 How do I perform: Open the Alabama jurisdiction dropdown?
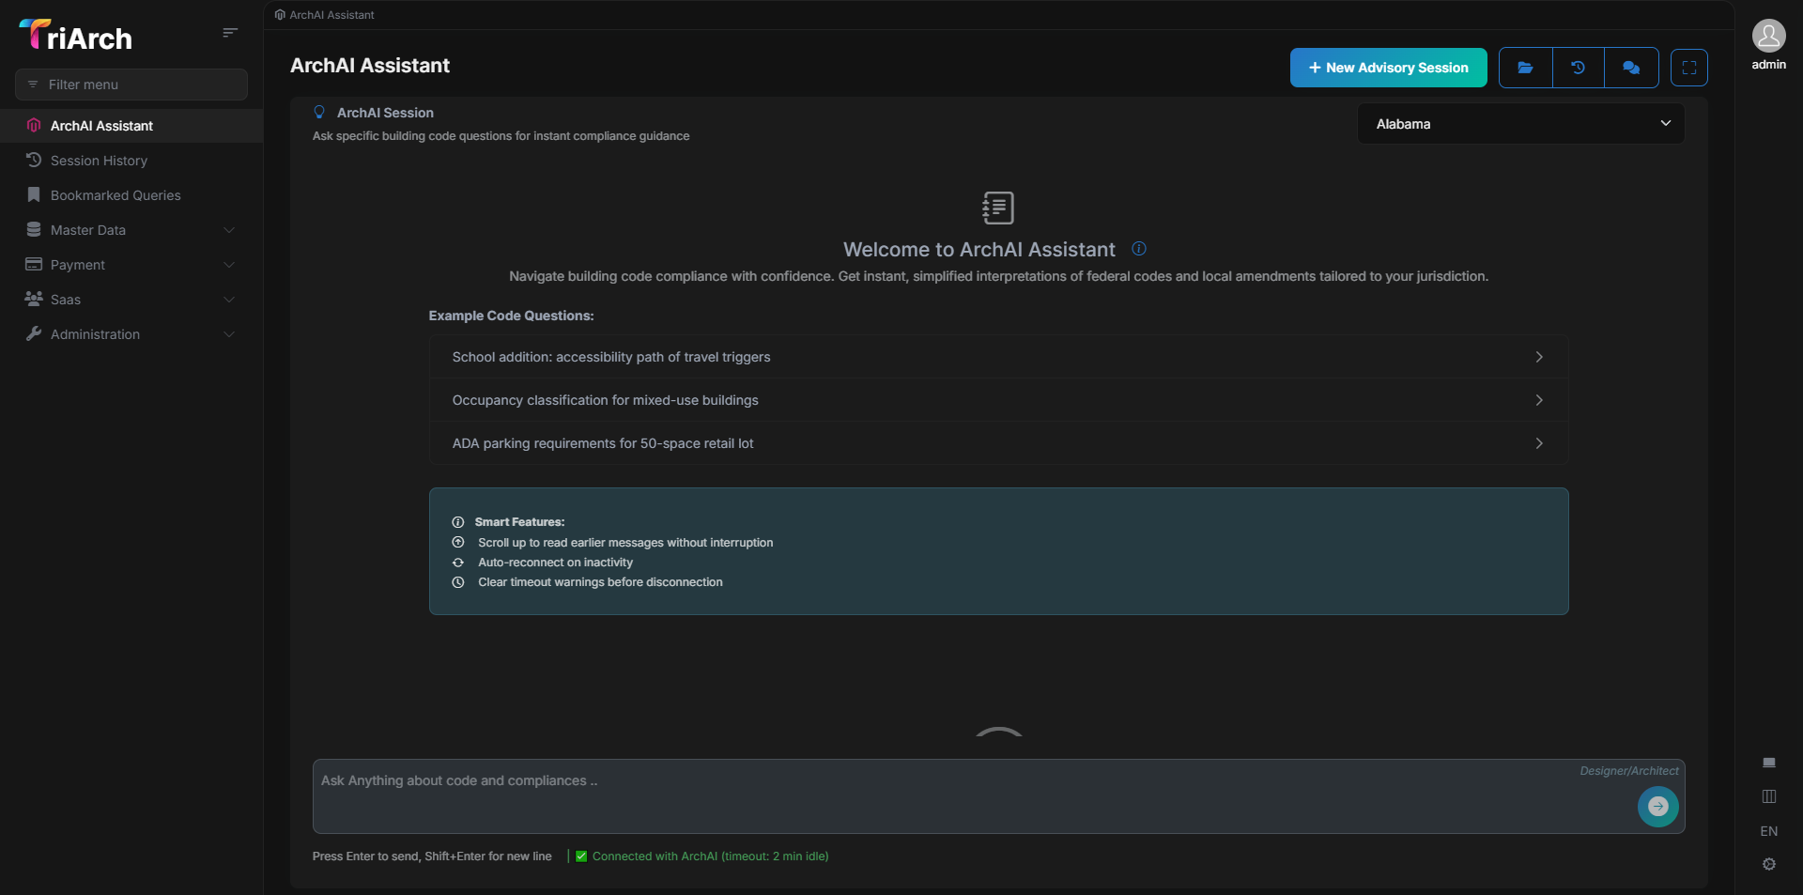point(1519,123)
